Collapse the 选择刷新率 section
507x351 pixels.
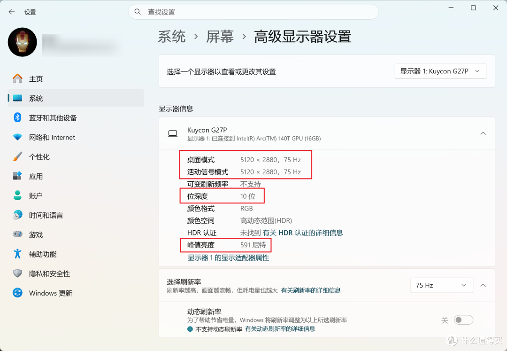pyautogui.click(x=483, y=285)
